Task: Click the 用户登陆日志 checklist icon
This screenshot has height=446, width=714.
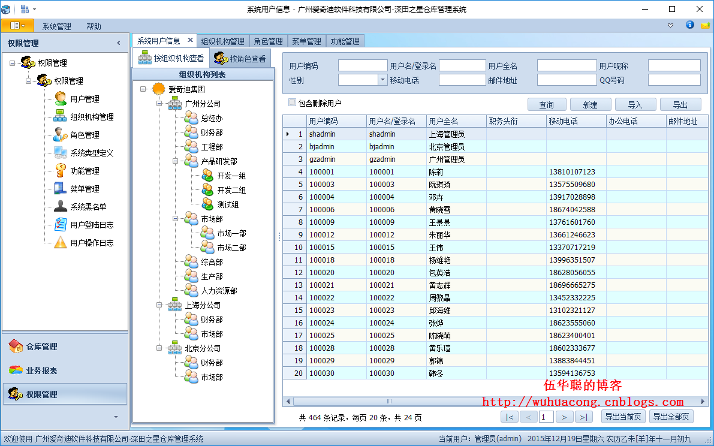Action: coord(60,224)
